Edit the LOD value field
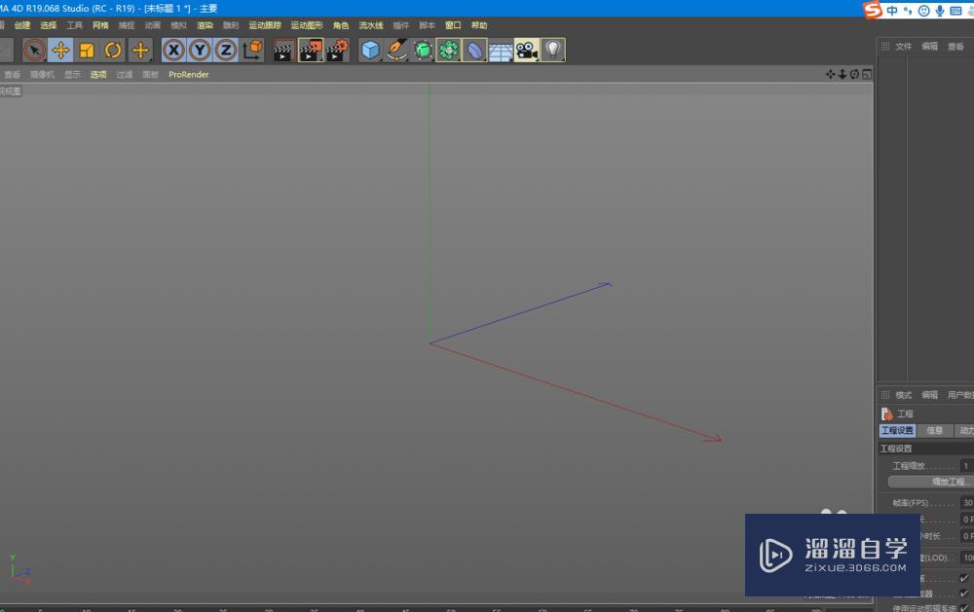Image resolution: width=974 pixels, height=612 pixels. click(968, 558)
